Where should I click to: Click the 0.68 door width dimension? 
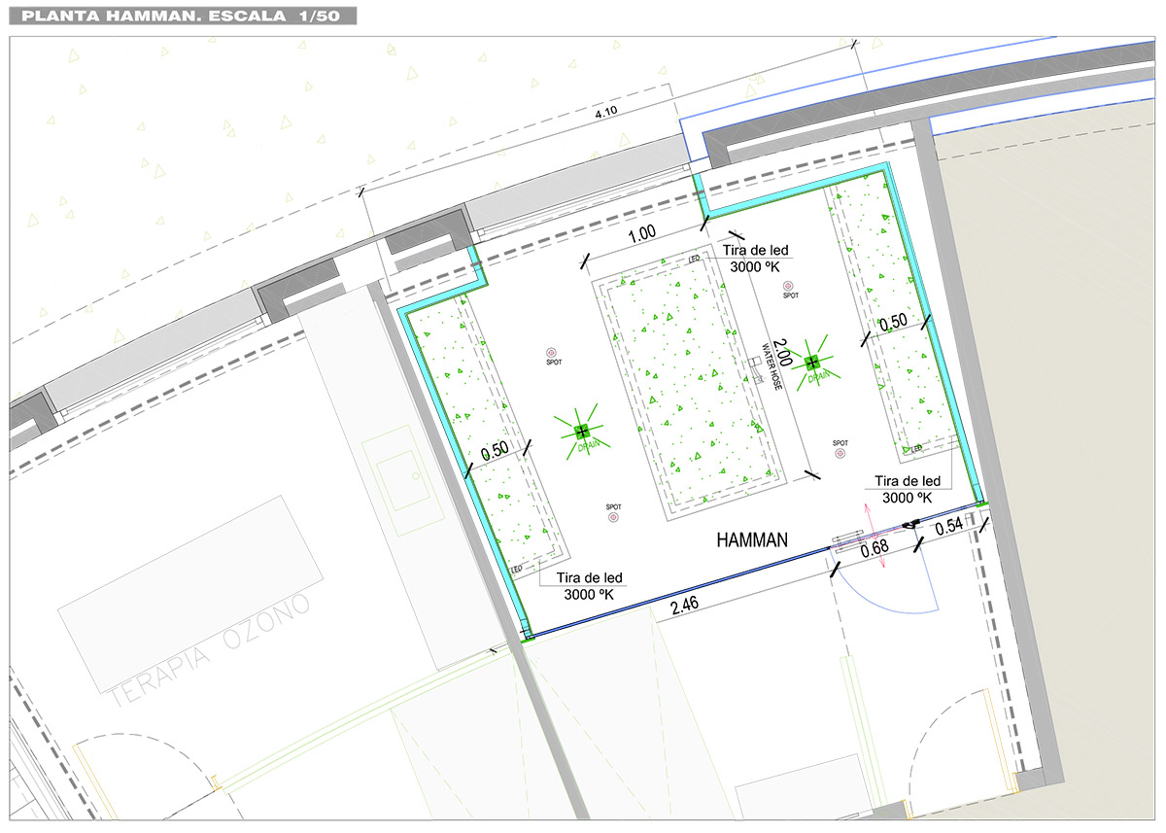coord(876,549)
